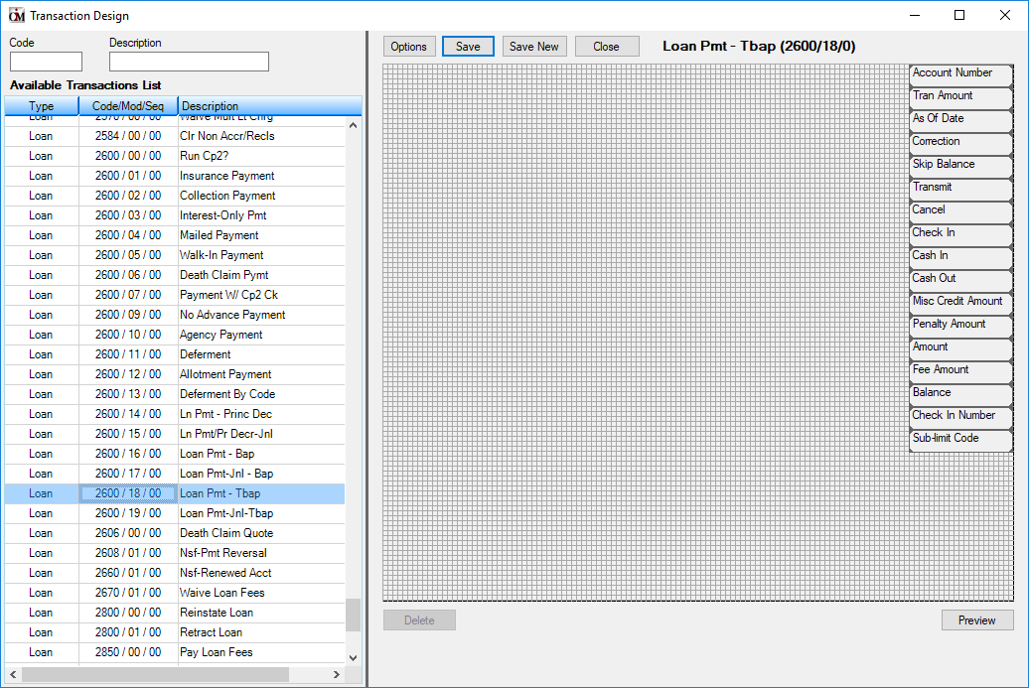Viewport: 1029px width, 688px height.
Task: Insert the Cash In field
Action: tap(959, 255)
